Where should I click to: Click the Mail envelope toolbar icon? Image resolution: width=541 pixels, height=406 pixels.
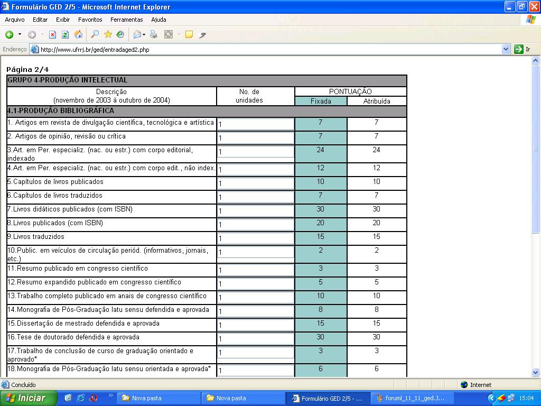(137, 34)
